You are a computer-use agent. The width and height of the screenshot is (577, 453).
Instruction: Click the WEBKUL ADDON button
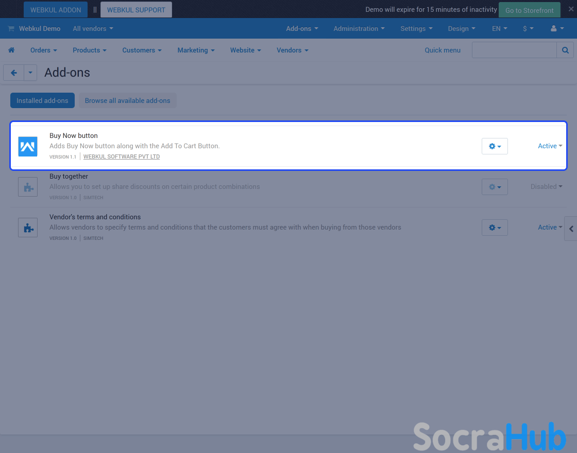click(56, 10)
